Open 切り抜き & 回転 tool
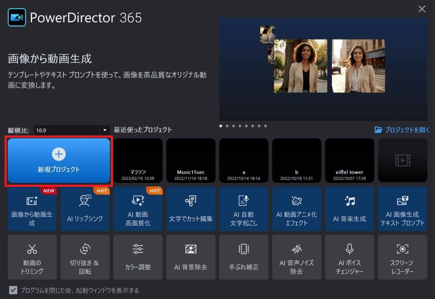This screenshot has height=299, width=435. tap(85, 257)
